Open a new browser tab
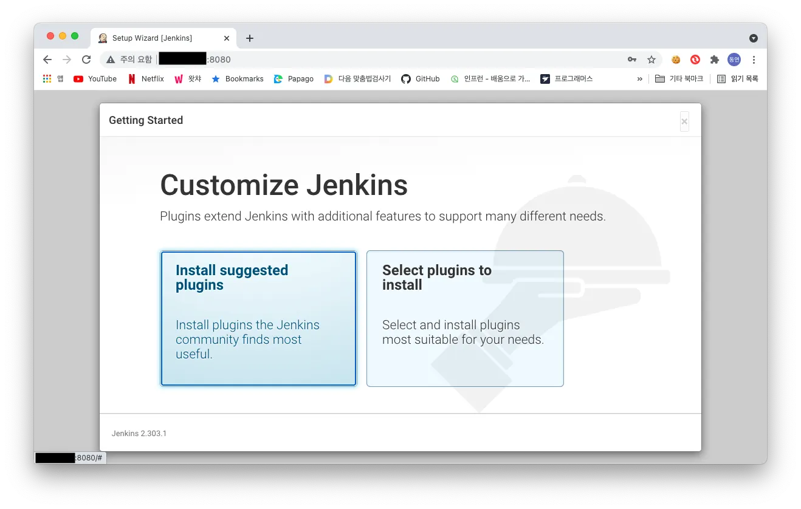 [x=249, y=38]
